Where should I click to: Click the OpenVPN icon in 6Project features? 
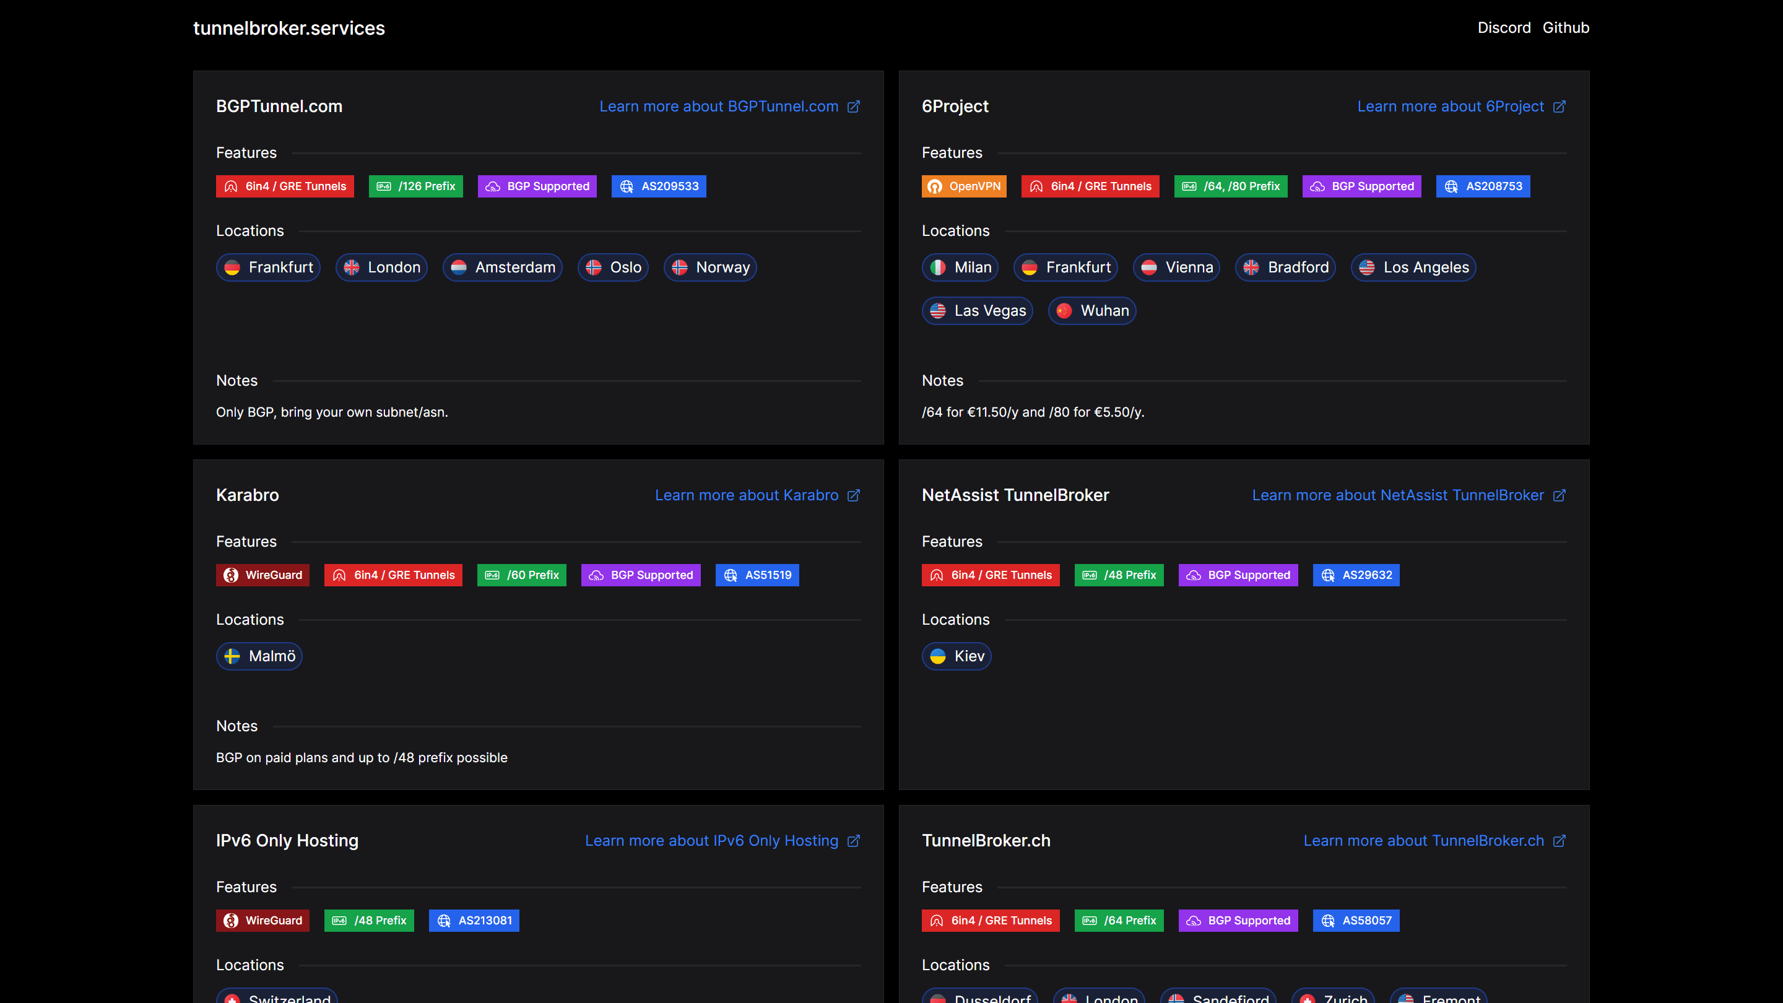click(935, 187)
